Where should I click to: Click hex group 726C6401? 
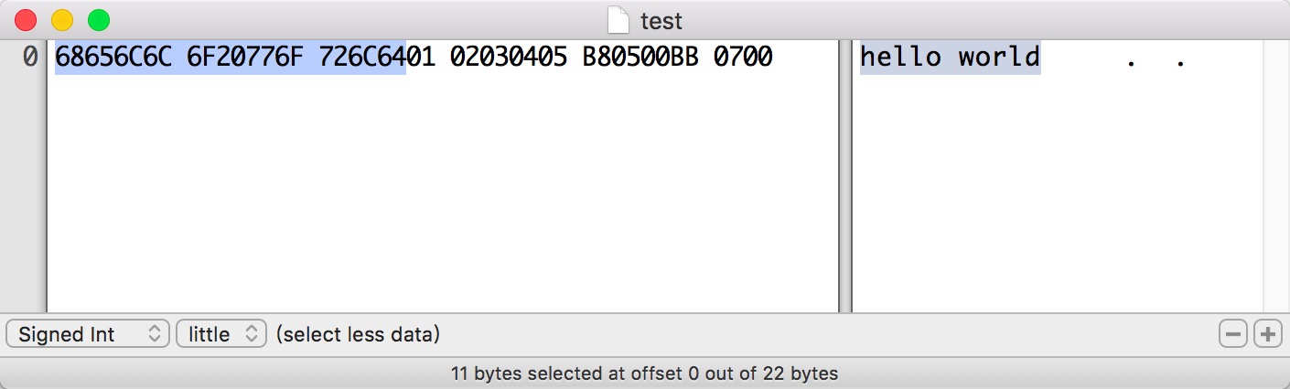tap(377, 58)
